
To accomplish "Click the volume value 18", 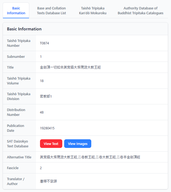I will [x=42, y=81].
